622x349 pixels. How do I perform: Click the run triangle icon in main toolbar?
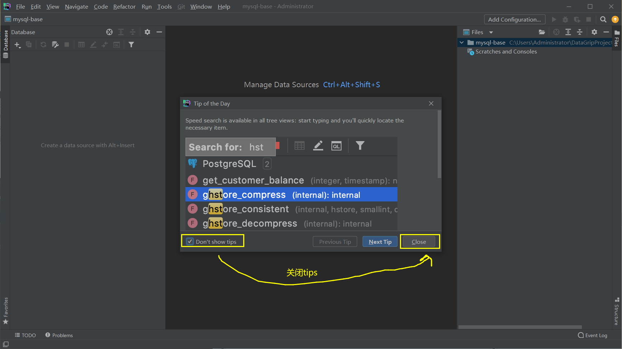(x=554, y=19)
